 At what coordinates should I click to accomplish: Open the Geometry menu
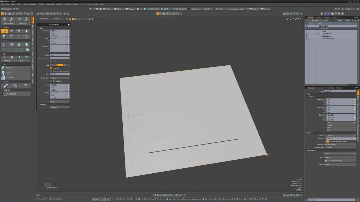[x=32, y=5]
